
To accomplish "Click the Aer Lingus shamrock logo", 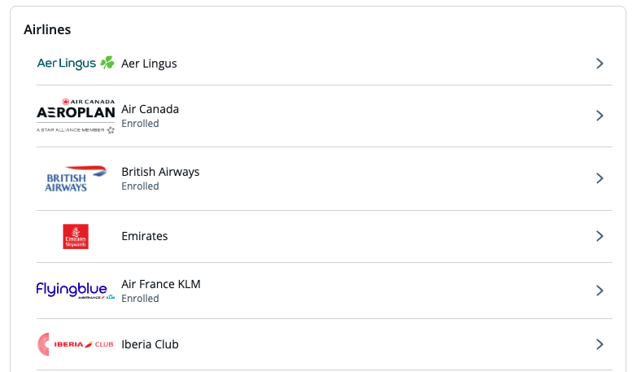I will tap(76, 63).
